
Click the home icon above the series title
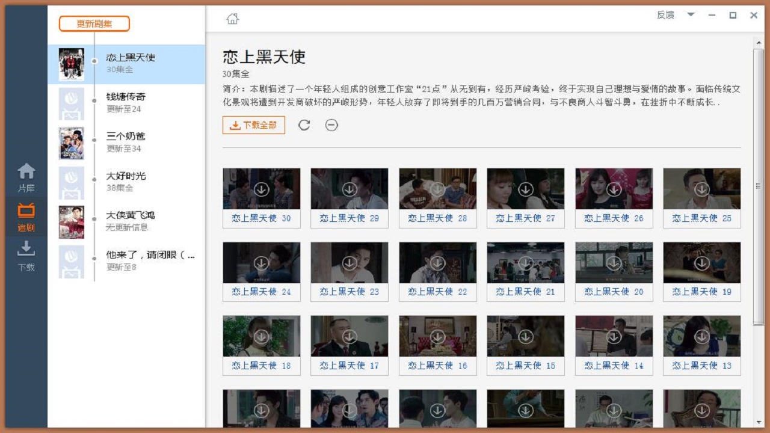tap(232, 19)
